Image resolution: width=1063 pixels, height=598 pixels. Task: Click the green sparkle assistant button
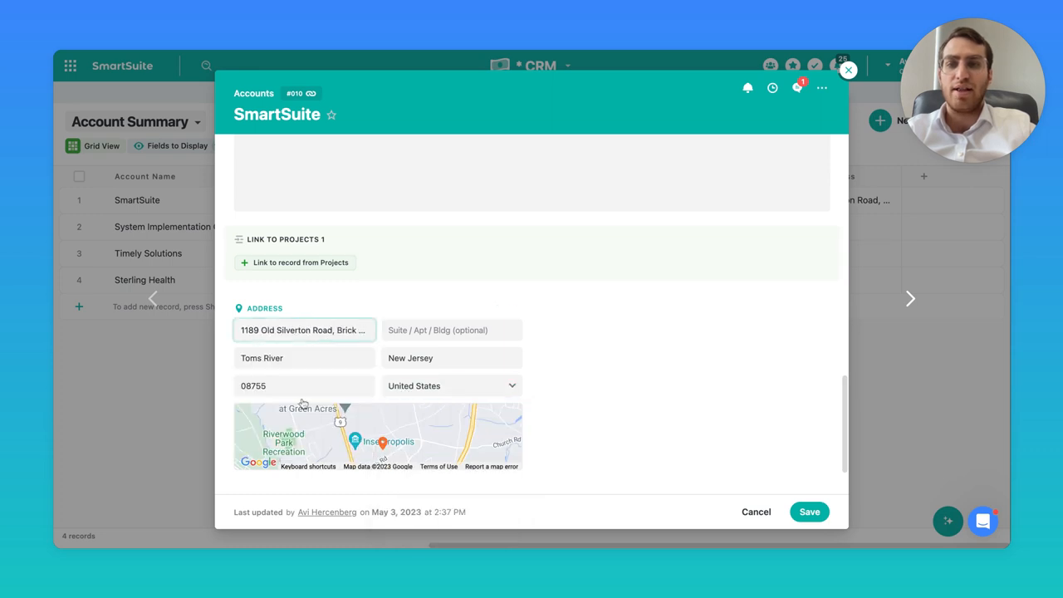(948, 521)
